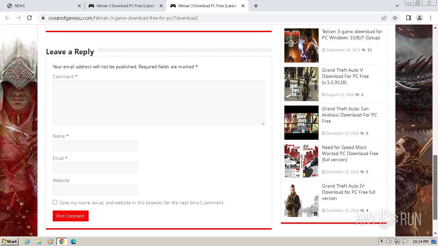The width and height of the screenshot is (438, 246).
Task: Open the network tray icon
Action: point(397,242)
